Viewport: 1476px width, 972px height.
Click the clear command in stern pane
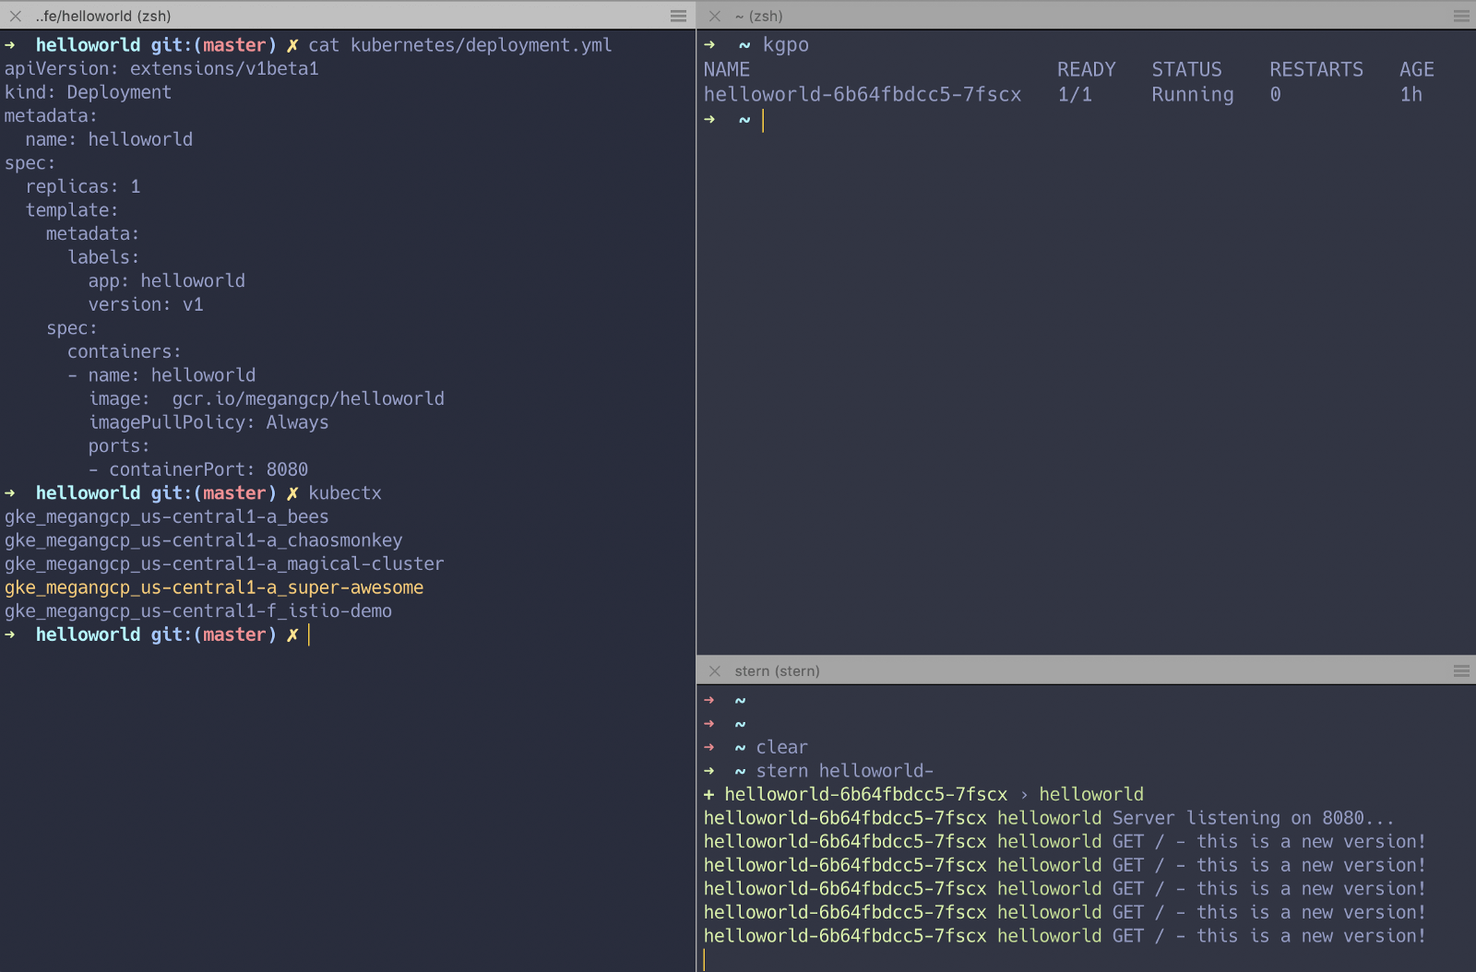tap(782, 748)
